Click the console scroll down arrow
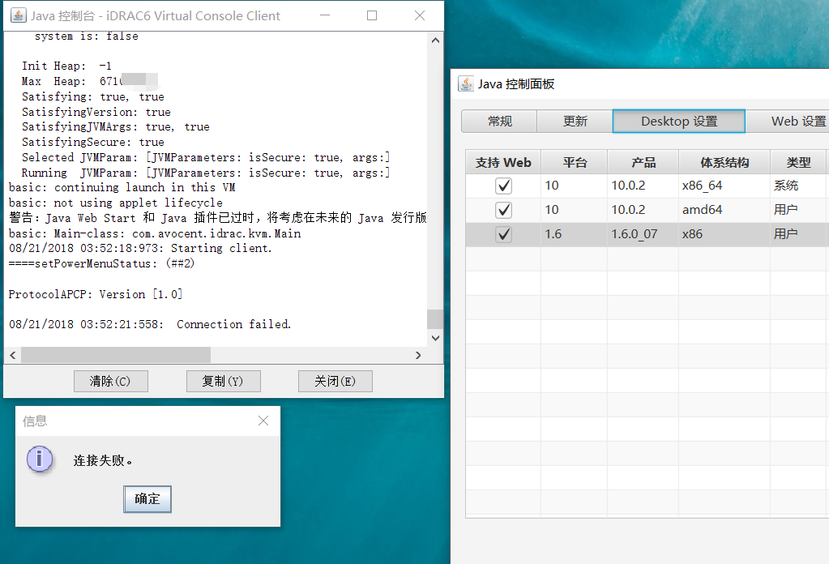 point(435,338)
